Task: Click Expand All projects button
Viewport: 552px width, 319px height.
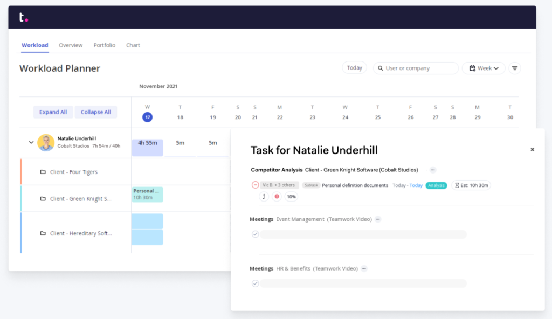Action: (53, 112)
